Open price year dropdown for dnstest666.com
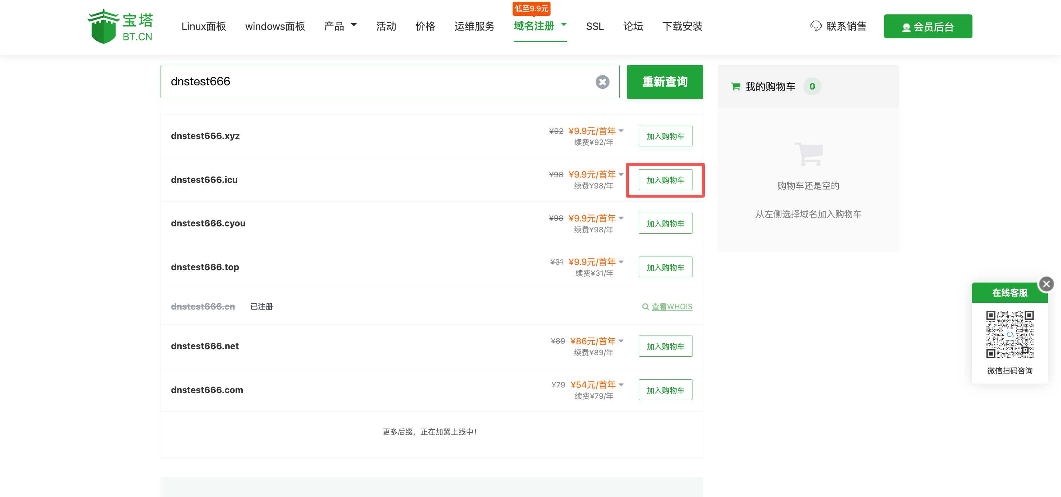Screen dimensions: 1061x497 tap(621, 385)
